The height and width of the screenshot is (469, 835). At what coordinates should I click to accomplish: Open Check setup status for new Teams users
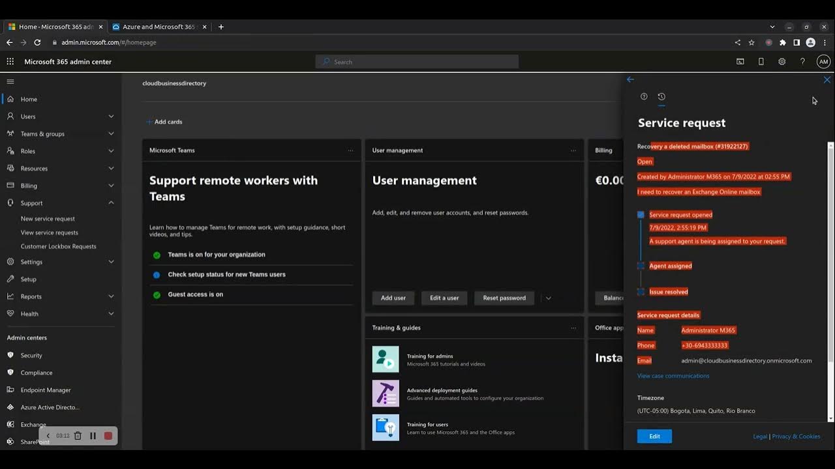click(226, 275)
